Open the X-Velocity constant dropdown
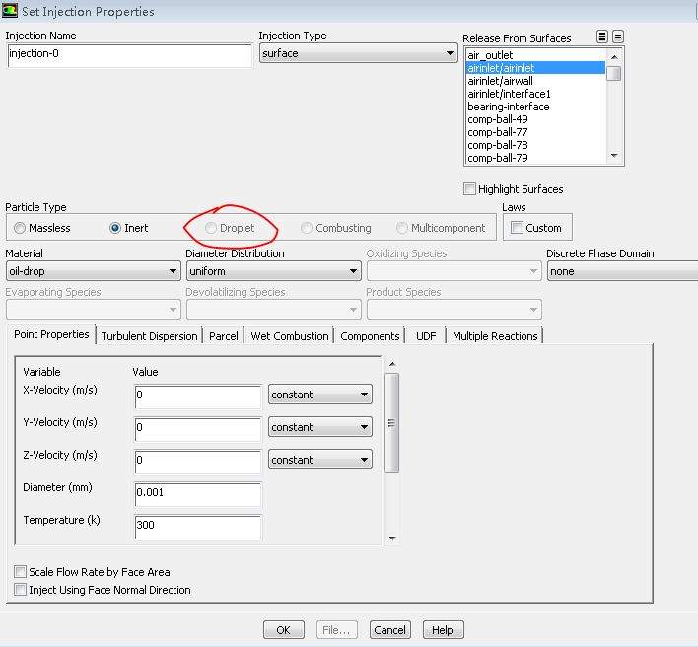Image resolution: width=698 pixels, height=647 pixels. coord(320,395)
